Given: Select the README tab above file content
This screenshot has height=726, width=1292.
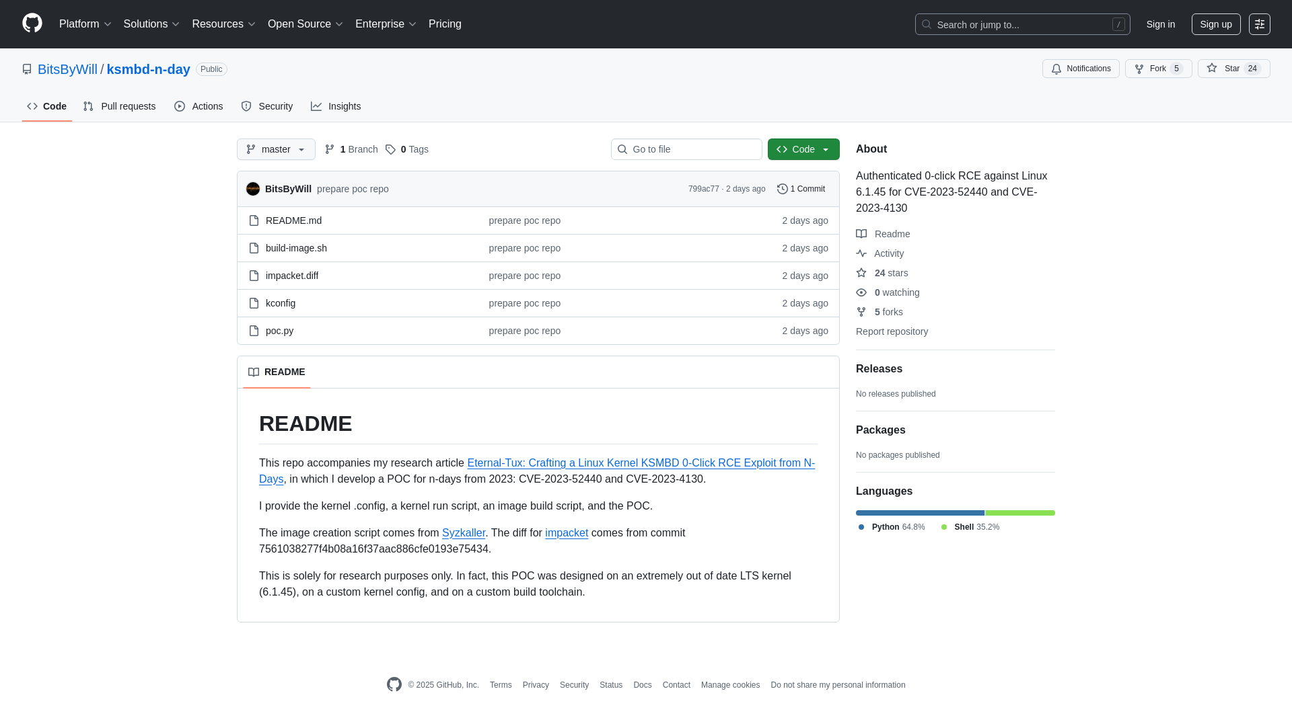Looking at the screenshot, I should (x=277, y=372).
